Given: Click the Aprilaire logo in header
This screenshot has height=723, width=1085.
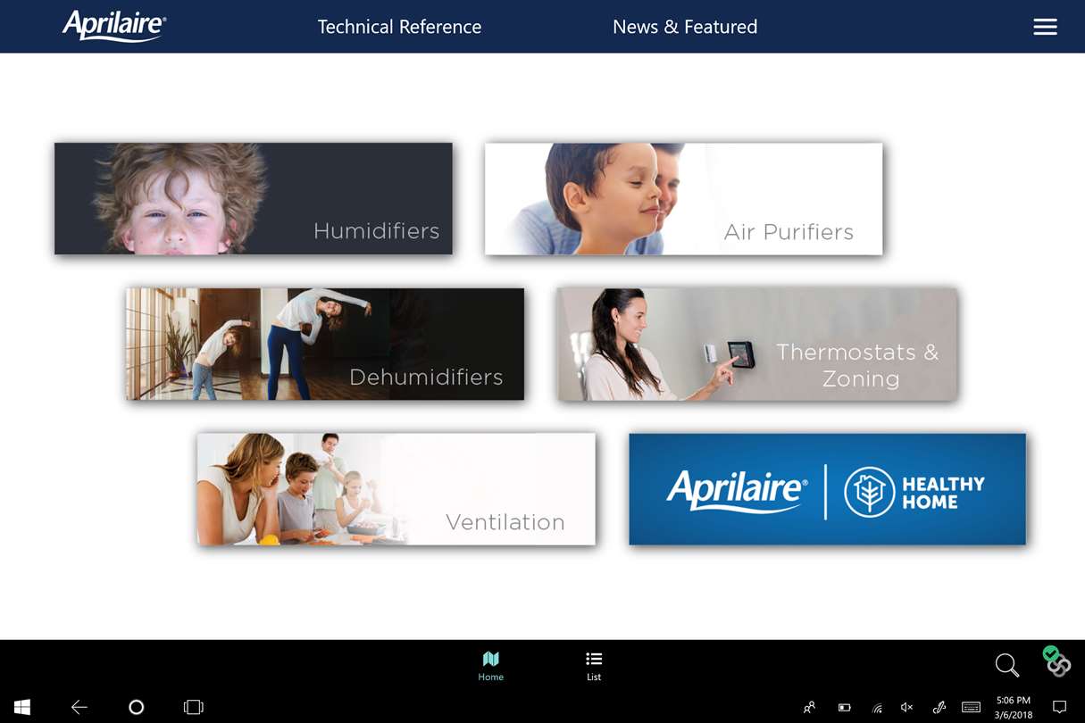Looking at the screenshot, I should tap(114, 26).
